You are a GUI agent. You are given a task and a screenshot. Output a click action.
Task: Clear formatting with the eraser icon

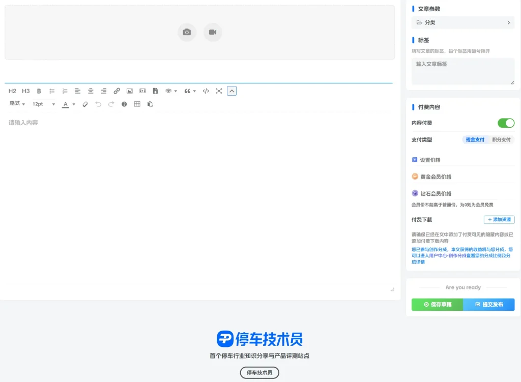pos(85,104)
